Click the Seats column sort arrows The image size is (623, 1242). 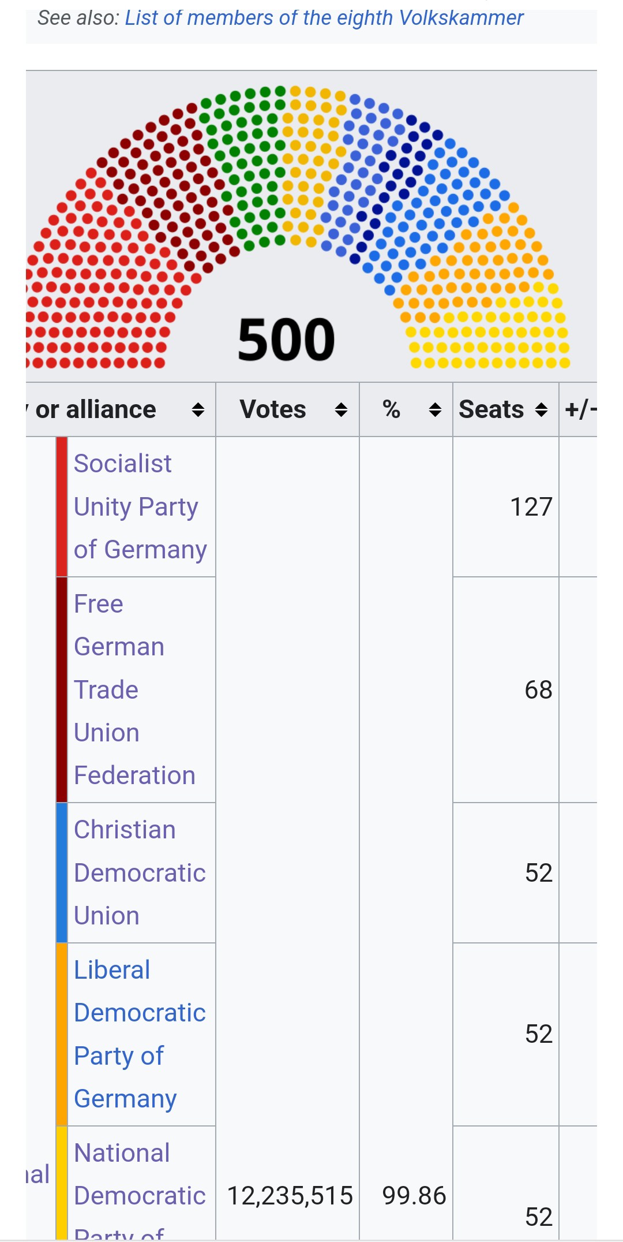tap(541, 410)
